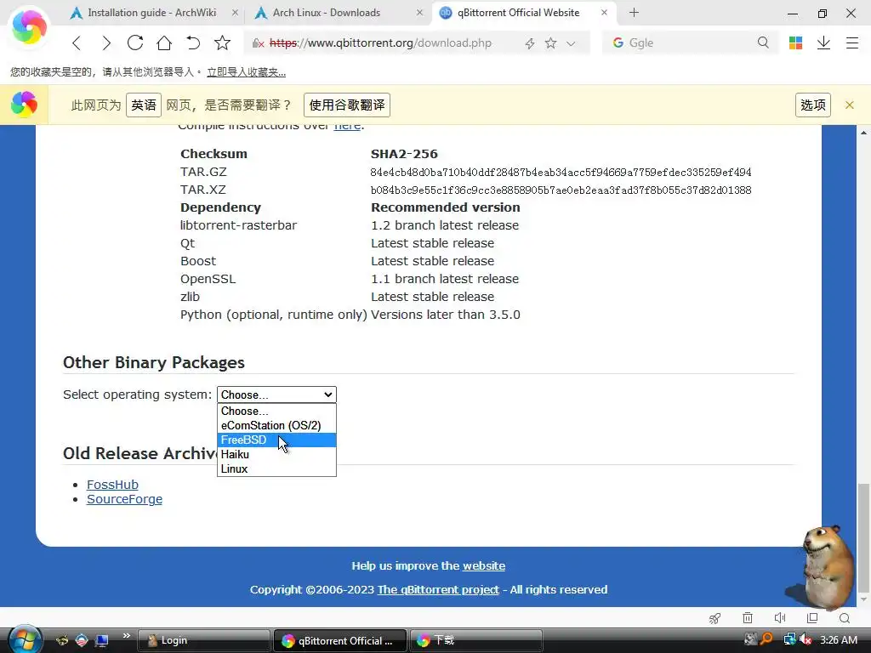This screenshot has width=871, height=653.
Task: Restore the recently closed tab
Action: 193,43
